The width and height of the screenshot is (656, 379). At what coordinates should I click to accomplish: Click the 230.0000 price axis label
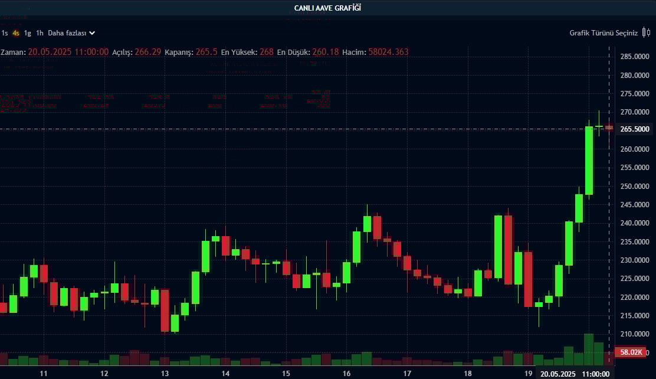coord(635,260)
